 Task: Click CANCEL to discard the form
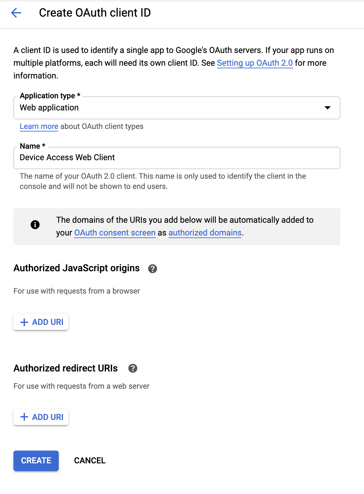(x=89, y=460)
